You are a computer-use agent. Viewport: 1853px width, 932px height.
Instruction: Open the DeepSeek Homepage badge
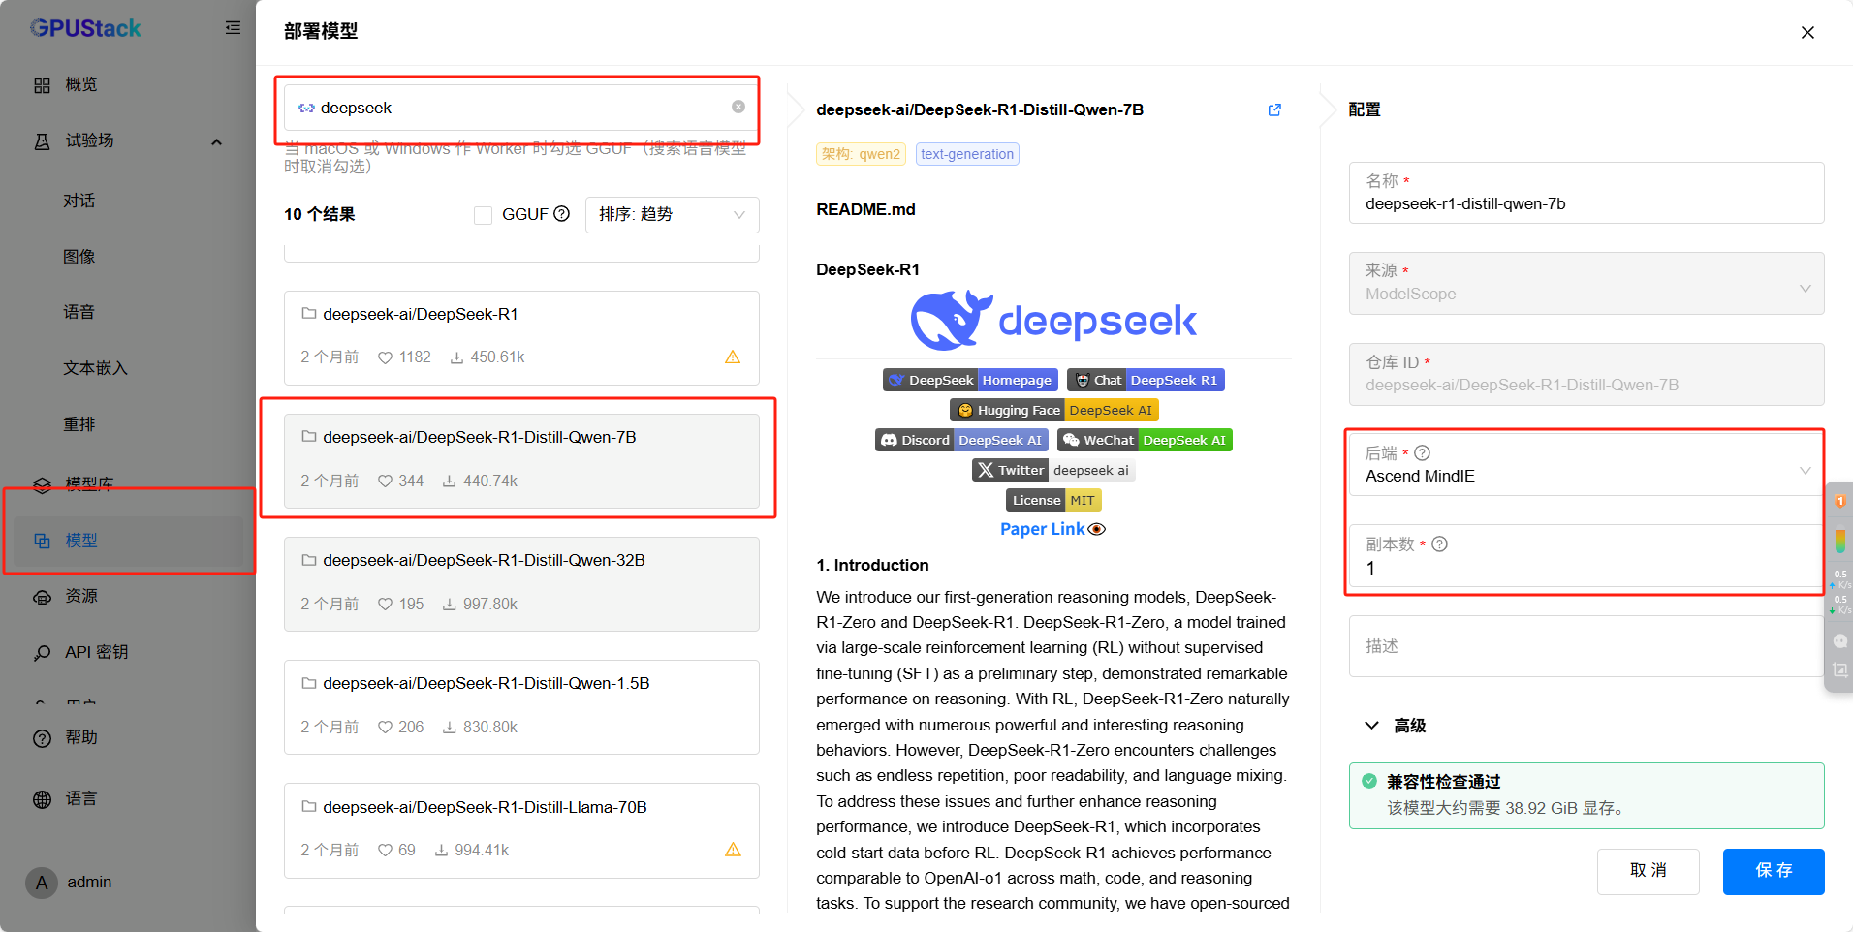point(970,380)
